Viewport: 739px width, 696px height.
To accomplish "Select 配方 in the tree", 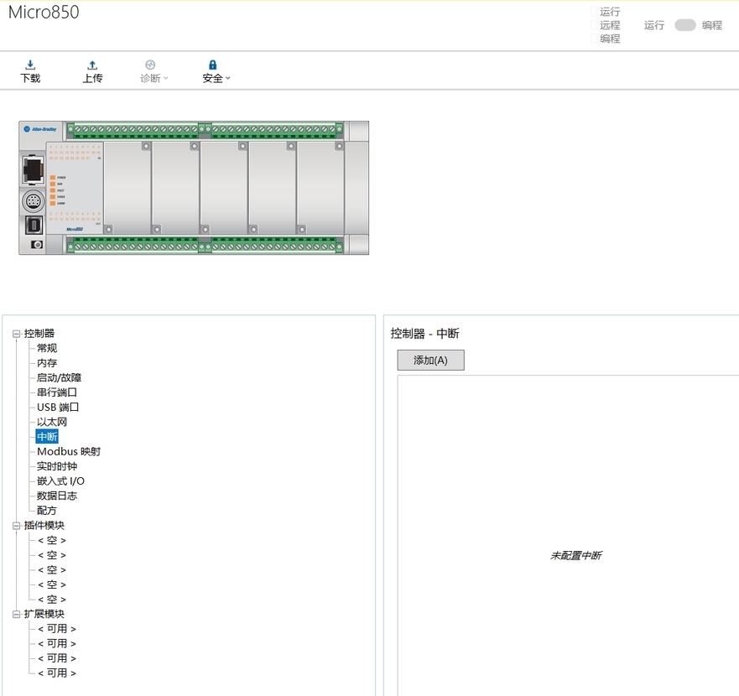I will pos(47,511).
